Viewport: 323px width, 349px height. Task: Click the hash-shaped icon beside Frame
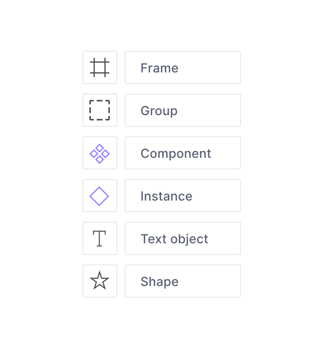[x=99, y=67]
